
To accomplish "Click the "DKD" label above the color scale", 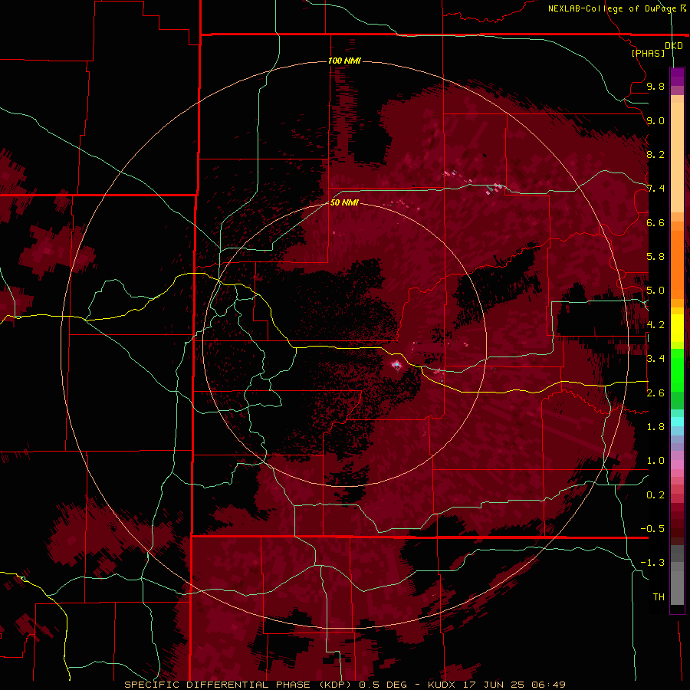I will click(674, 46).
